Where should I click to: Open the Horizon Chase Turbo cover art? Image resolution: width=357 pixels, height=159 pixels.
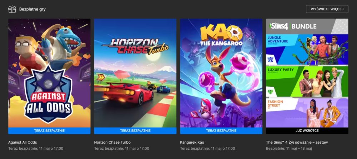135,73
